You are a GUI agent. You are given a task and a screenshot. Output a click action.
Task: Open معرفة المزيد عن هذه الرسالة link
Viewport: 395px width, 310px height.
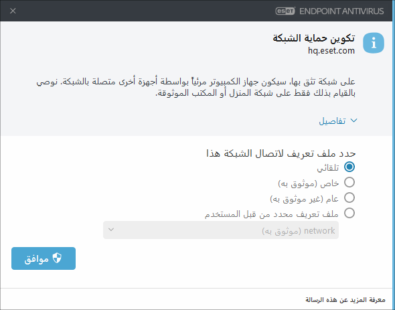pyautogui.click(x=345, y=300)
